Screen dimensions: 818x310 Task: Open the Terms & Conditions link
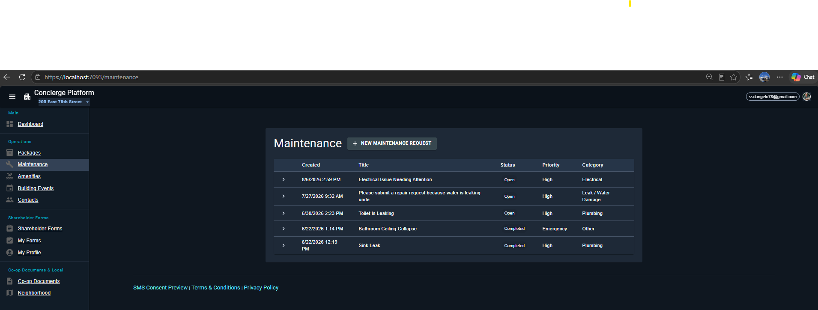pos(215,288)
